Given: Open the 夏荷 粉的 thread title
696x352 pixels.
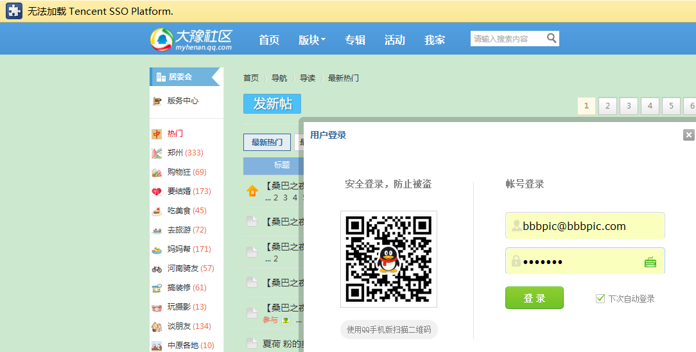Looking at the screenshot, I should point(283,344).
